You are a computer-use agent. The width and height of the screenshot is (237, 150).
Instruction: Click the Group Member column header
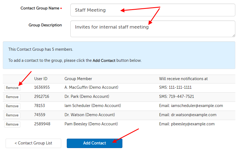coord(78,79)
